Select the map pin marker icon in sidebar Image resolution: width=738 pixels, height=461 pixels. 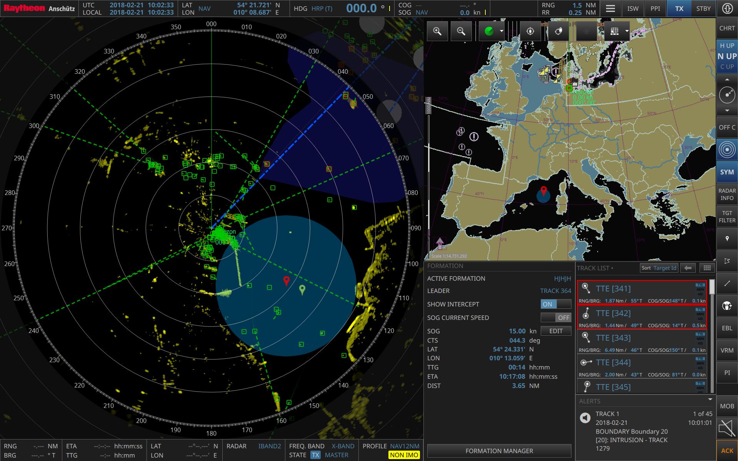pyautogui.click(x=726, y=238)
